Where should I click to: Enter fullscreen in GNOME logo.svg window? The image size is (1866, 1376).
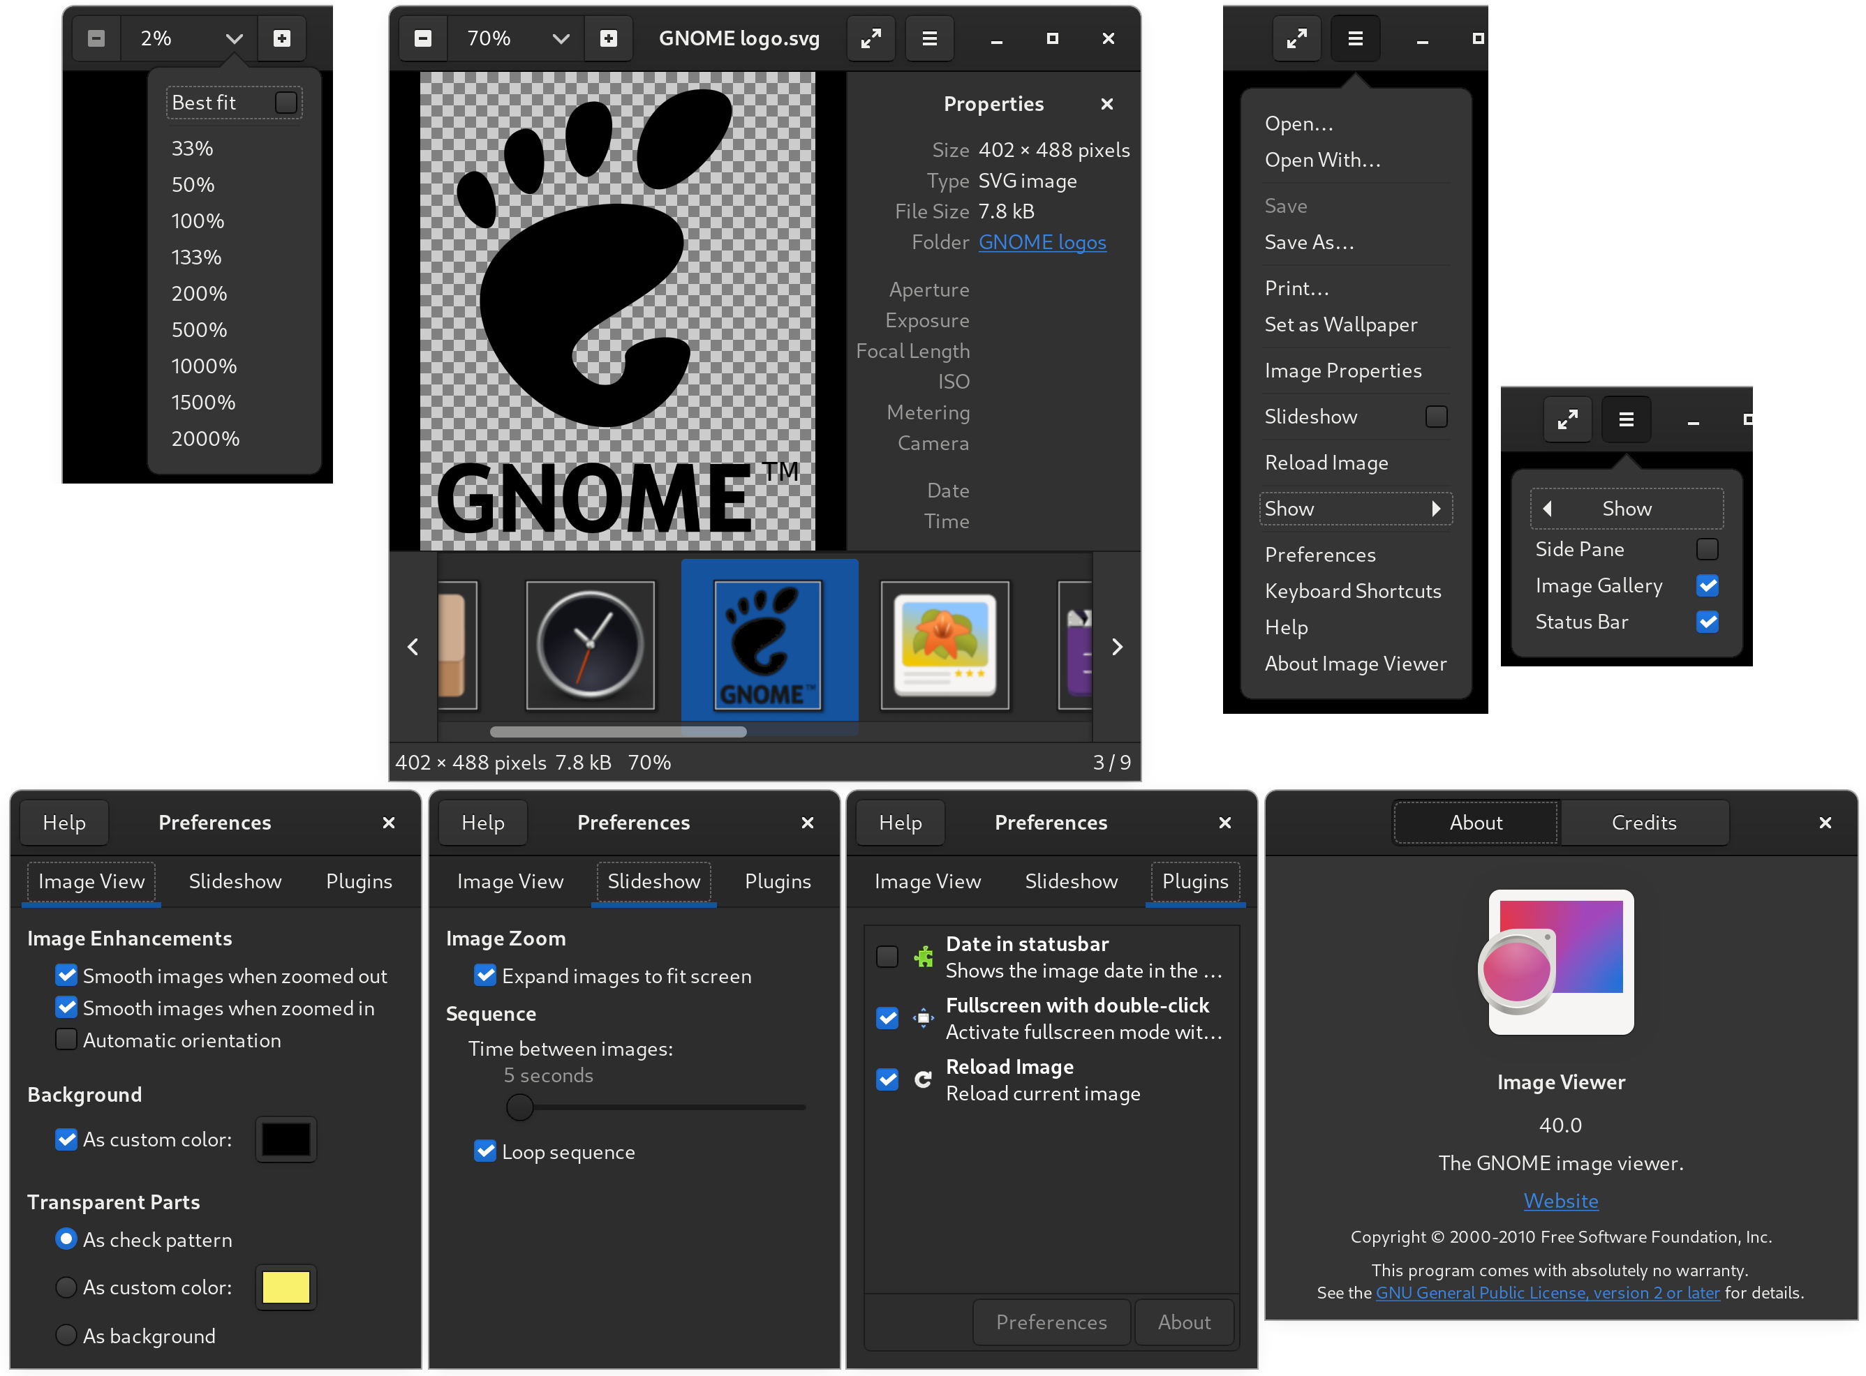pos(871,38)
